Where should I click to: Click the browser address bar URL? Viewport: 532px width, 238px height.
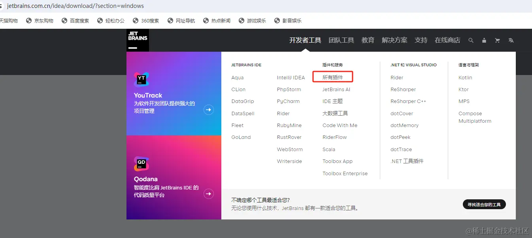point(75,6)
